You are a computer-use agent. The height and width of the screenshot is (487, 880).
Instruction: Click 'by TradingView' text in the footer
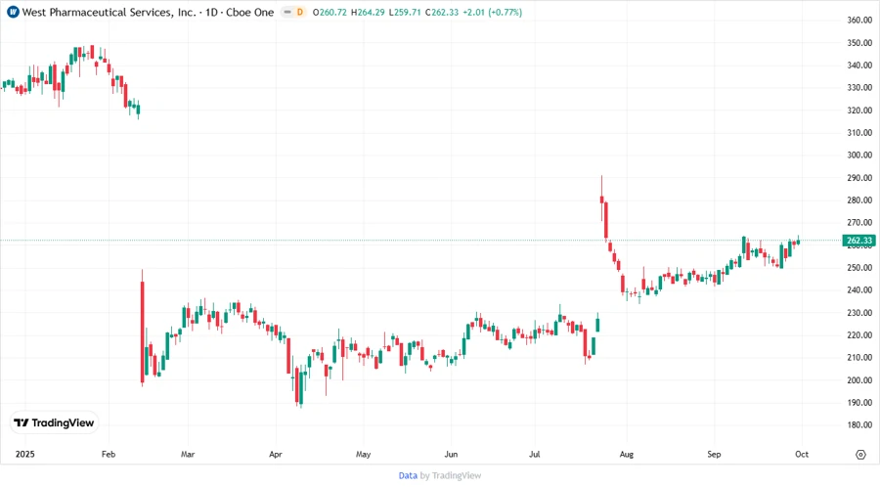point(450,475)
